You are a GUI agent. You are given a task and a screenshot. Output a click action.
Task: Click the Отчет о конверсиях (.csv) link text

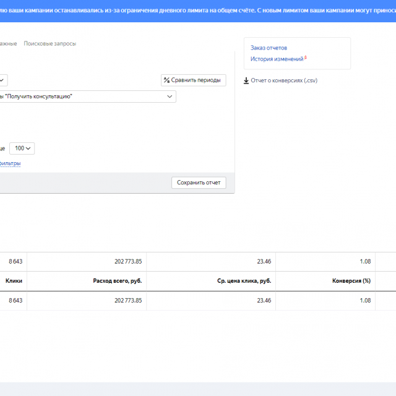coord(284,80)
